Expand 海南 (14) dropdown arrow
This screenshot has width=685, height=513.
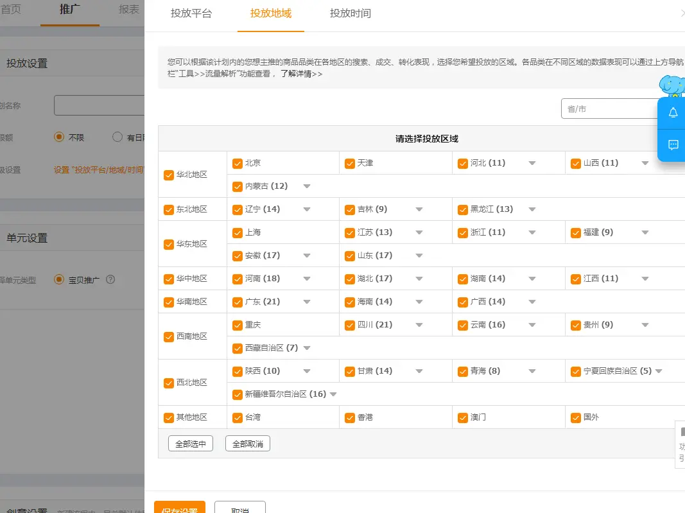[x=419, y=302]
